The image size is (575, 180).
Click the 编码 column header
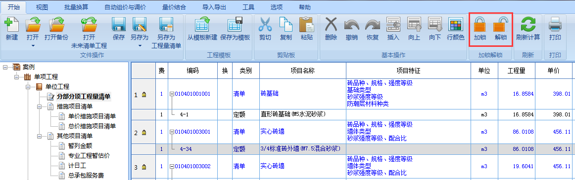click(x=193, y=71)
